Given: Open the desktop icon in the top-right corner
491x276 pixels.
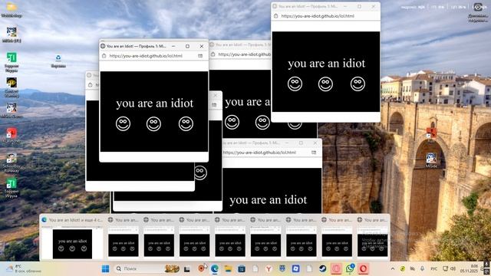Looking at the screenshot, I should coord(478,12).
